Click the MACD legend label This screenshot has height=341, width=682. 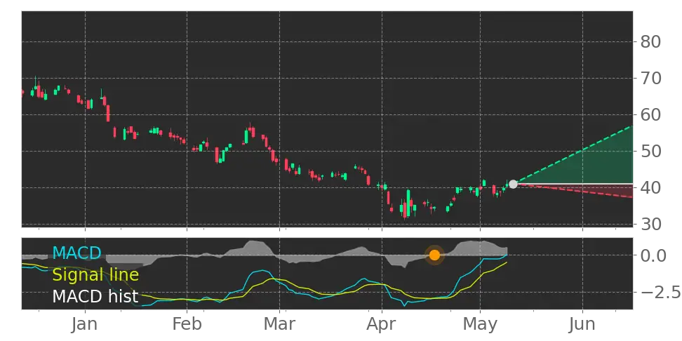(76, 253)
